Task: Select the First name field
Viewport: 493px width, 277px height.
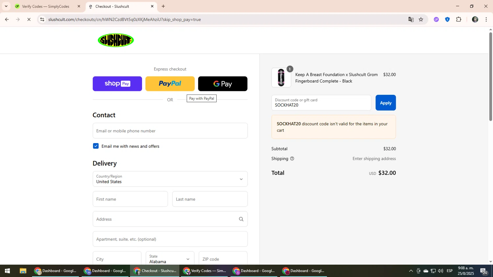Action: pos(130,199)
